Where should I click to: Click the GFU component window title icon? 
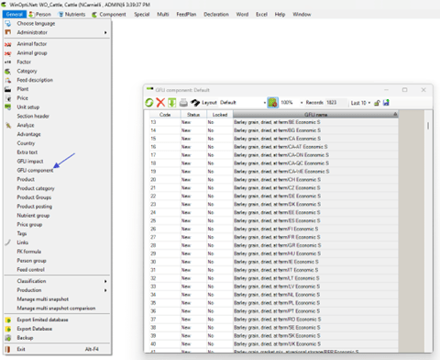pos(149,90)
